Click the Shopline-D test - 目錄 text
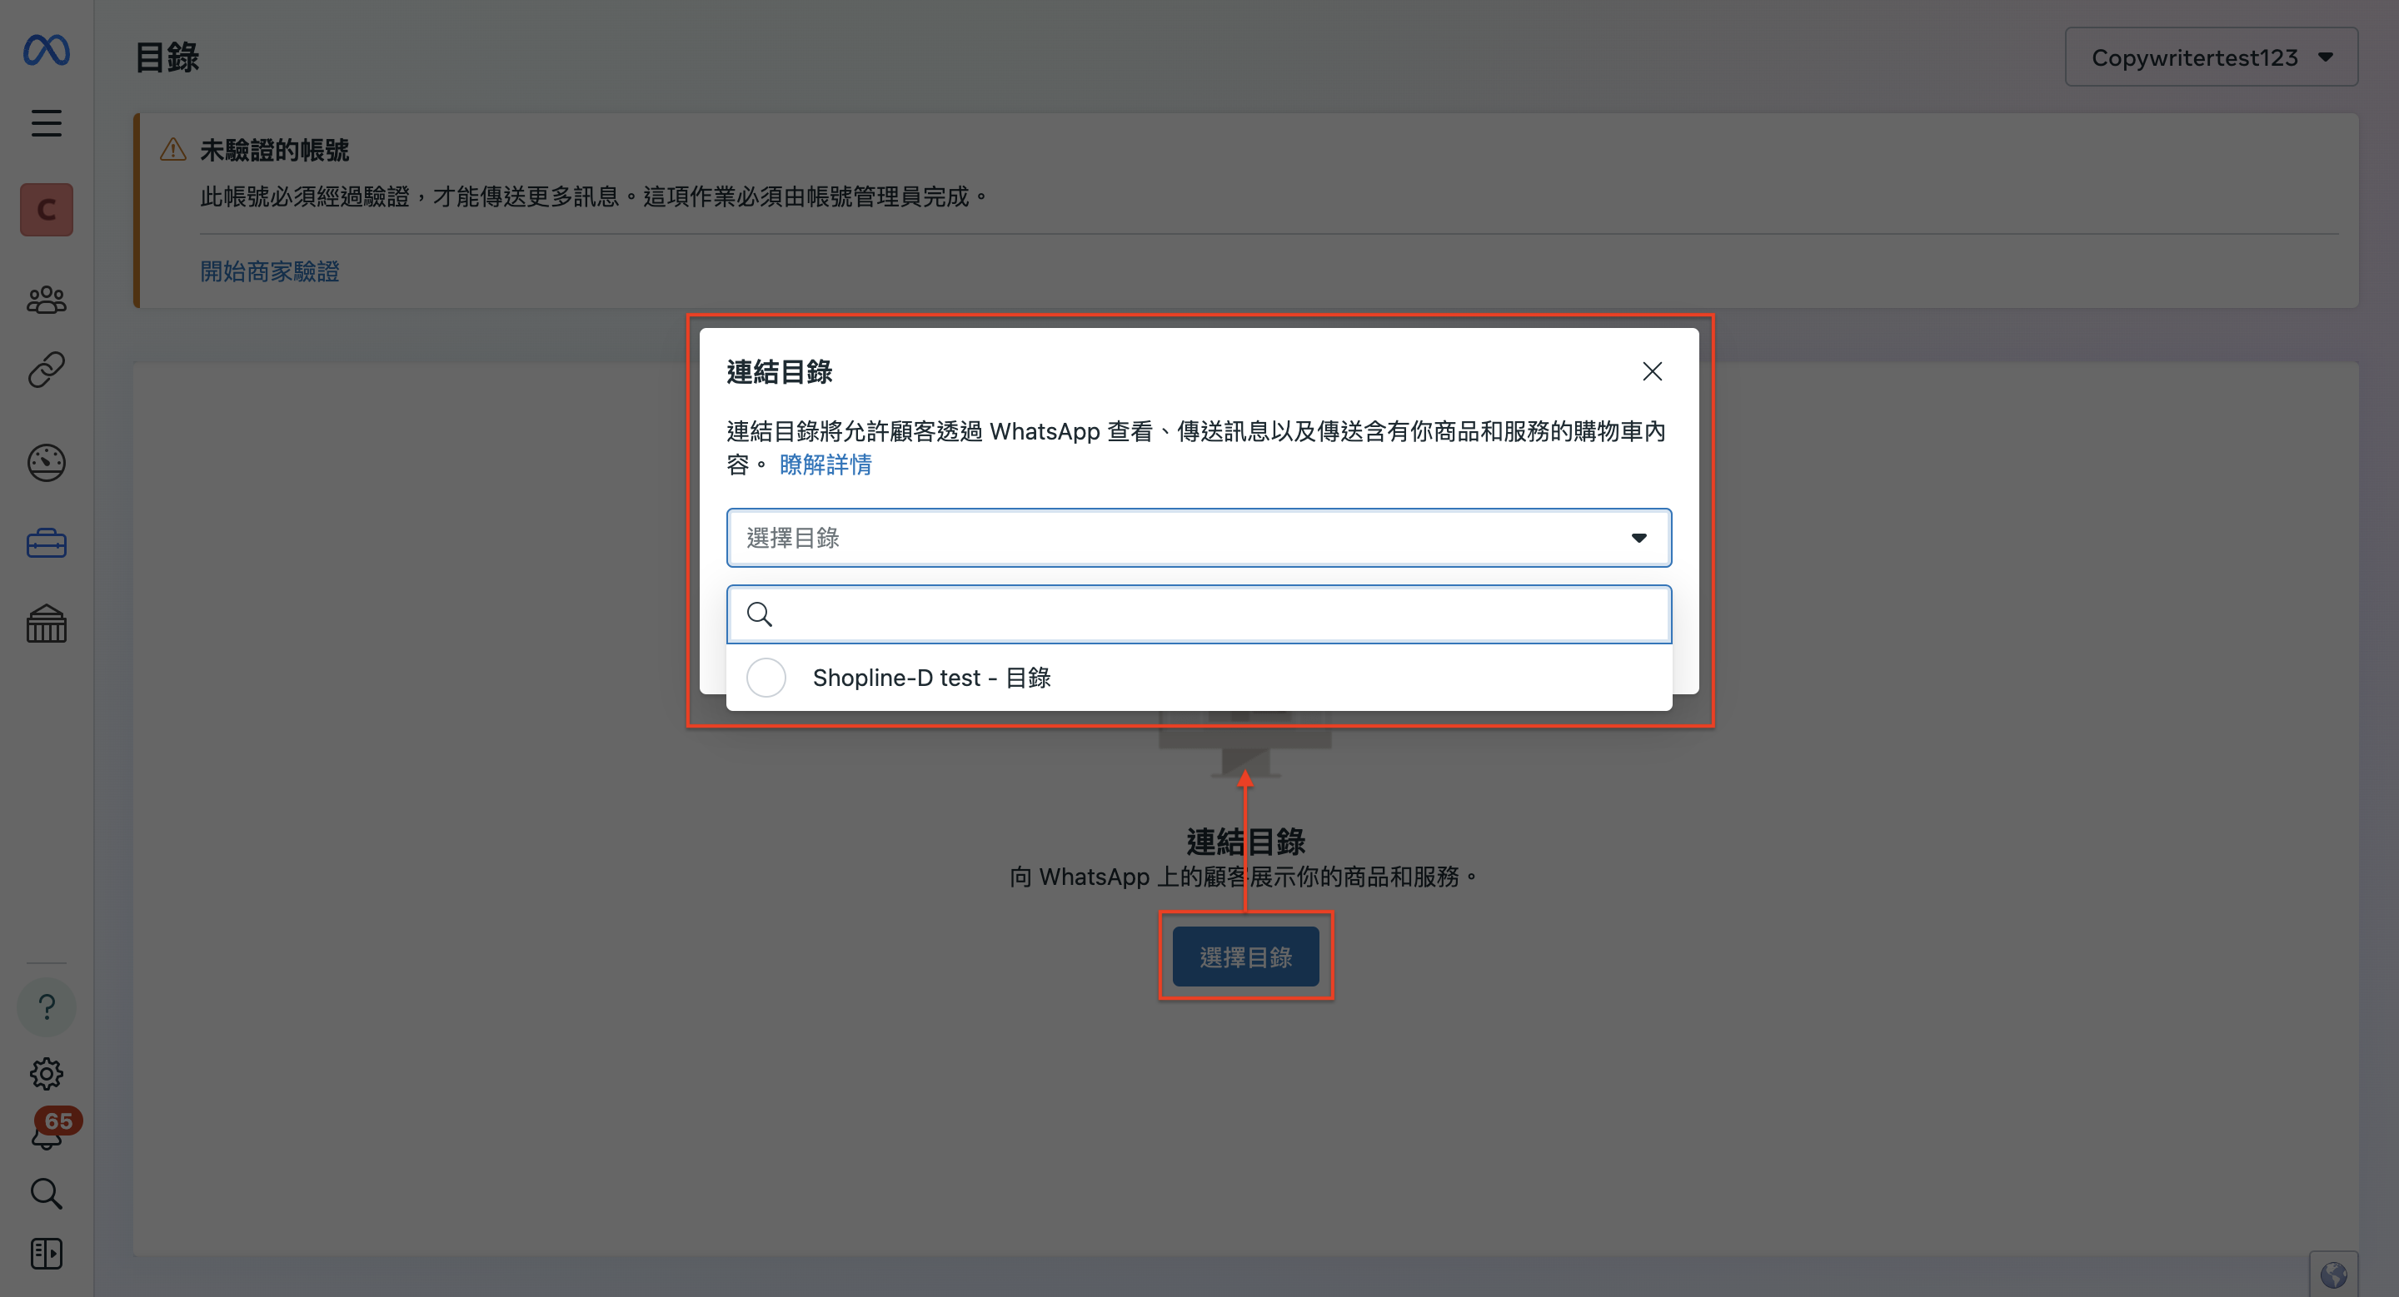 [931, 678]
